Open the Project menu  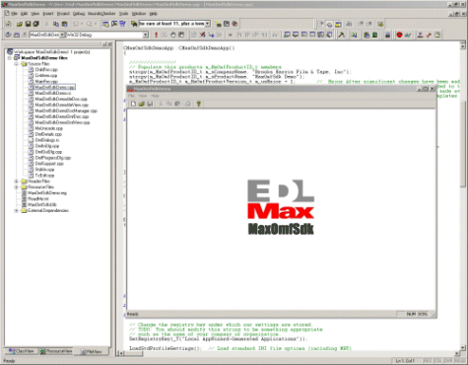(x=63, y=14)
